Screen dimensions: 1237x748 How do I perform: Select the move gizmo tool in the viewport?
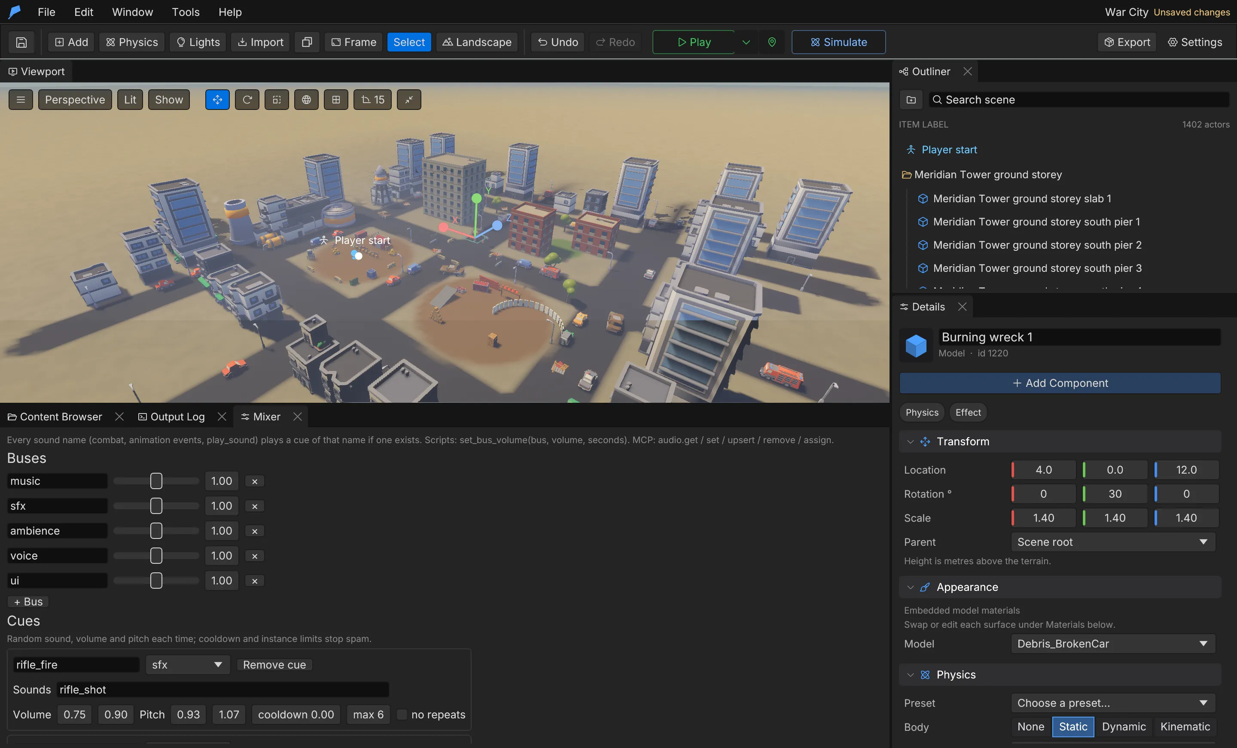[x=217, y=99]
